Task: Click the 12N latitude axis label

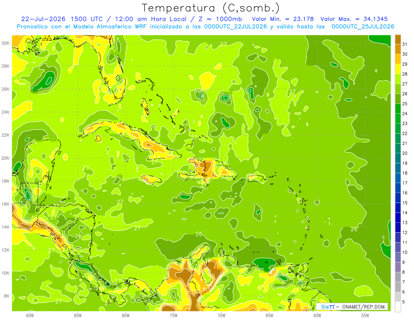Action: click(x=5, y=250)
